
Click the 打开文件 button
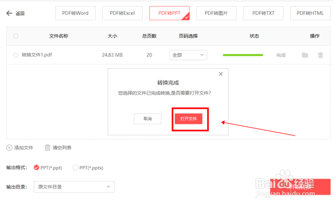click(188, 118)
